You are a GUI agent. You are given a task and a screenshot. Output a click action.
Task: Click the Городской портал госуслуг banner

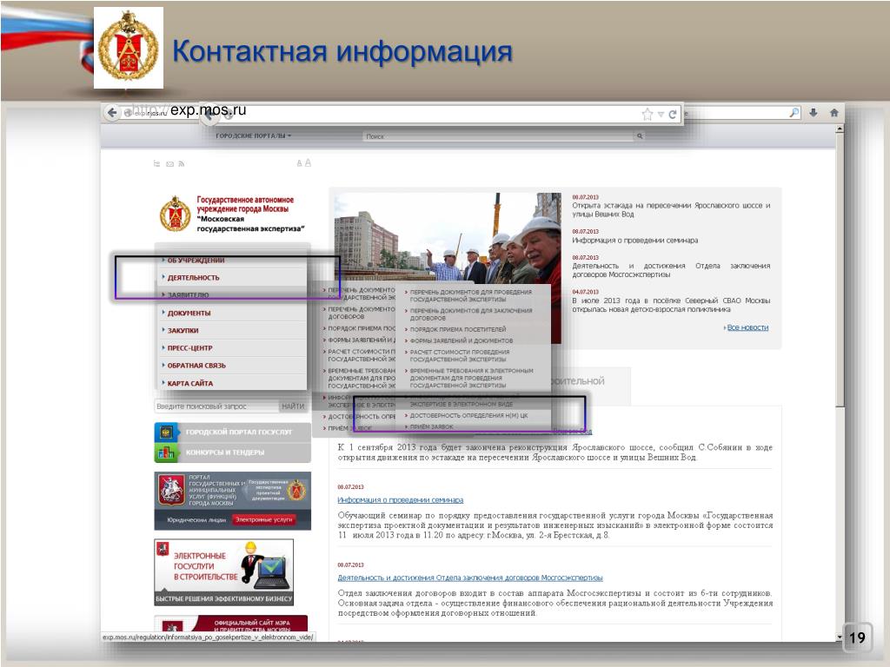233,433
